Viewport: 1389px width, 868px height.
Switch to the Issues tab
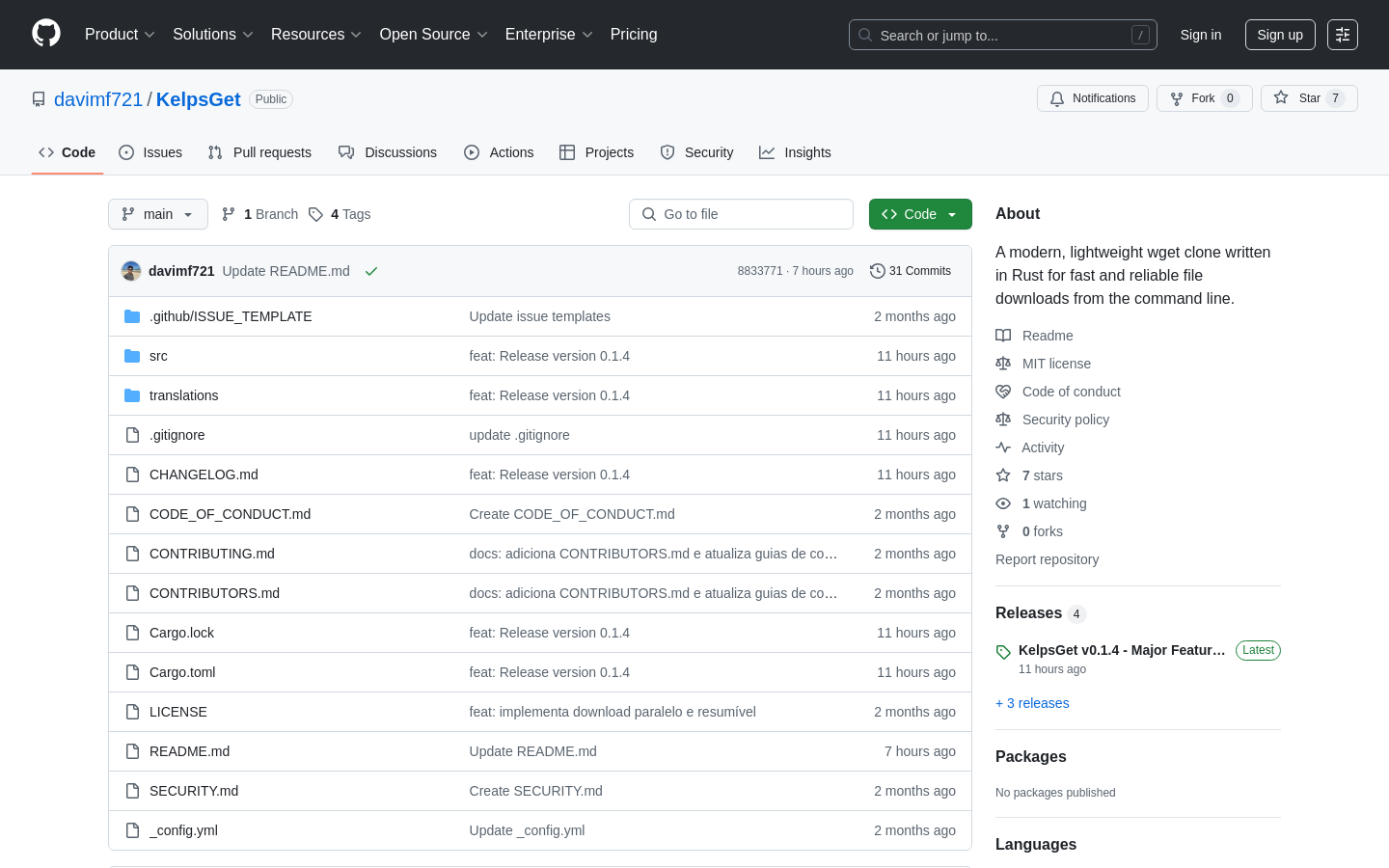click(x=150, y=152)
